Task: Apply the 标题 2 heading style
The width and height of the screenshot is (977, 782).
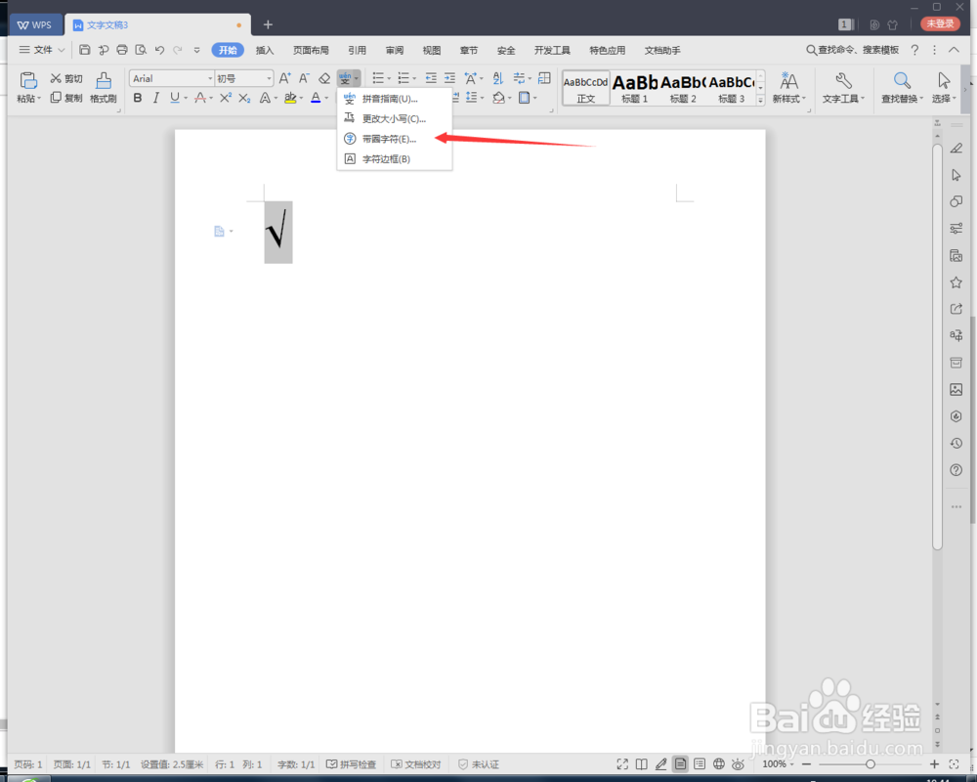Action: (683, 88)
